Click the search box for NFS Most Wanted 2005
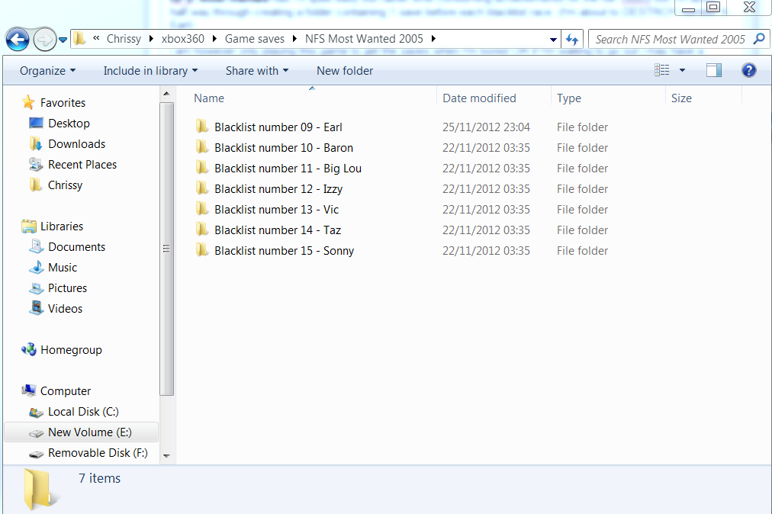 click(x=670, y=39)
